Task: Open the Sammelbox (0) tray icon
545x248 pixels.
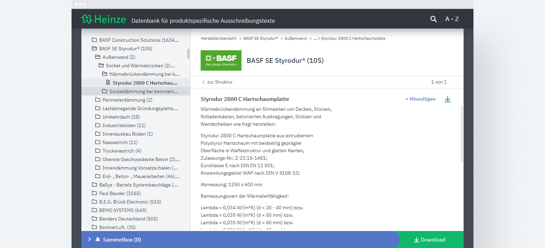Action: coord(98,239)
